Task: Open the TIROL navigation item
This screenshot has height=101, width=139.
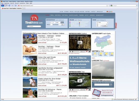Action: (x=52, y=15)
